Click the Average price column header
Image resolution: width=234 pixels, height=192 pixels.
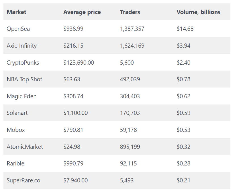point(82,12)
